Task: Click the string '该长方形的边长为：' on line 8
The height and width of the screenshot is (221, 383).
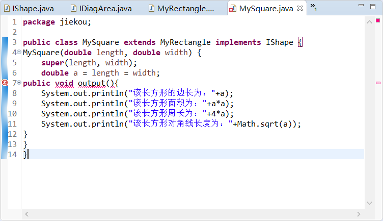Action: coord(172,93)
